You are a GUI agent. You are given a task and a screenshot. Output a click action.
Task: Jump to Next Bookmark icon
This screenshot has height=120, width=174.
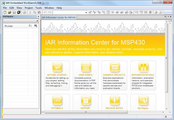click(x=122, y=12)
